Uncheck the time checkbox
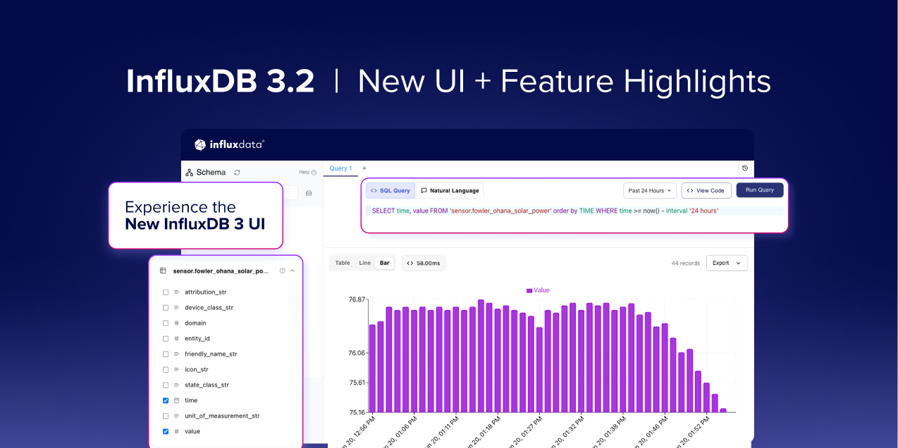898x448 pixels. (x=166, y=400)
